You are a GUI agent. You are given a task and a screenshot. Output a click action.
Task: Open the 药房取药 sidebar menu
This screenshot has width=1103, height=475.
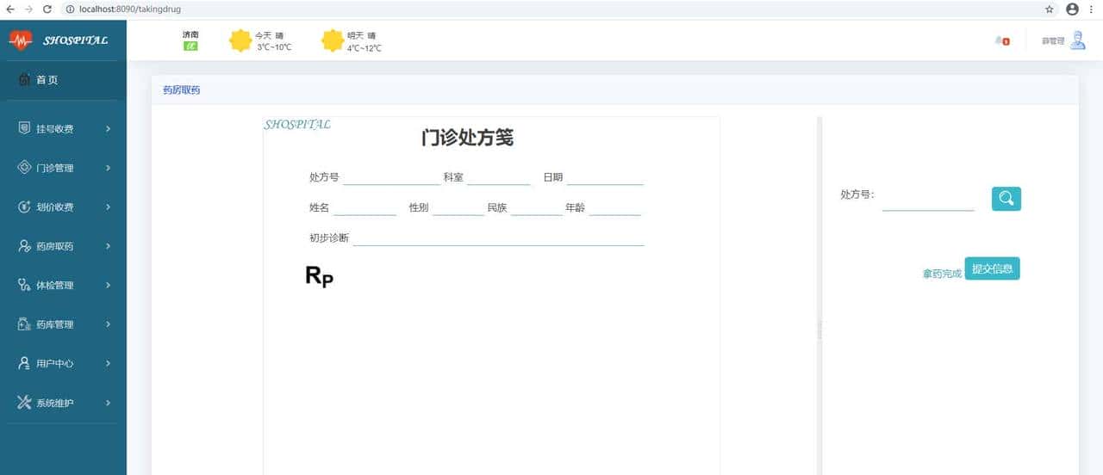click(x=64, y=246)
